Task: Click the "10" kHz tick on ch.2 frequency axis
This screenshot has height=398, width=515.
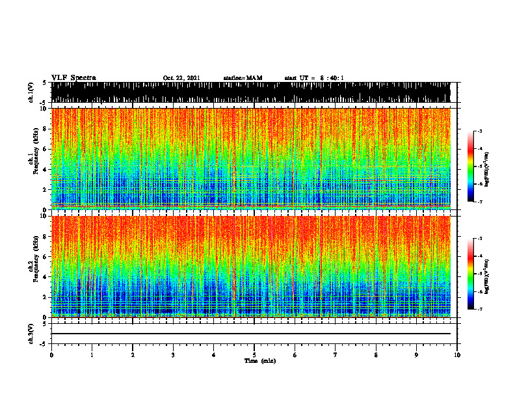Action: [44, 216]
